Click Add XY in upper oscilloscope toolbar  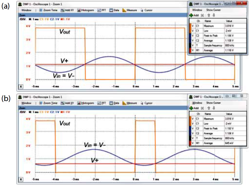pyautogui.click(x=67, y=10)
